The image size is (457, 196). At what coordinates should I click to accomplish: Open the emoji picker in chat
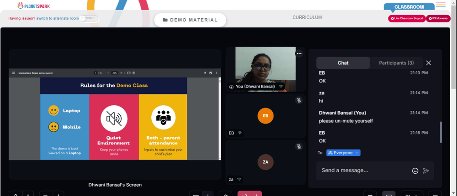tap(415, 170)
